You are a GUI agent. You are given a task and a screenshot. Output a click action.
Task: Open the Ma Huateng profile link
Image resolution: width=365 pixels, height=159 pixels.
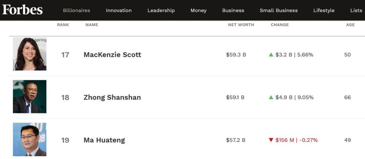pyautogui.click(x=104, y=140)
